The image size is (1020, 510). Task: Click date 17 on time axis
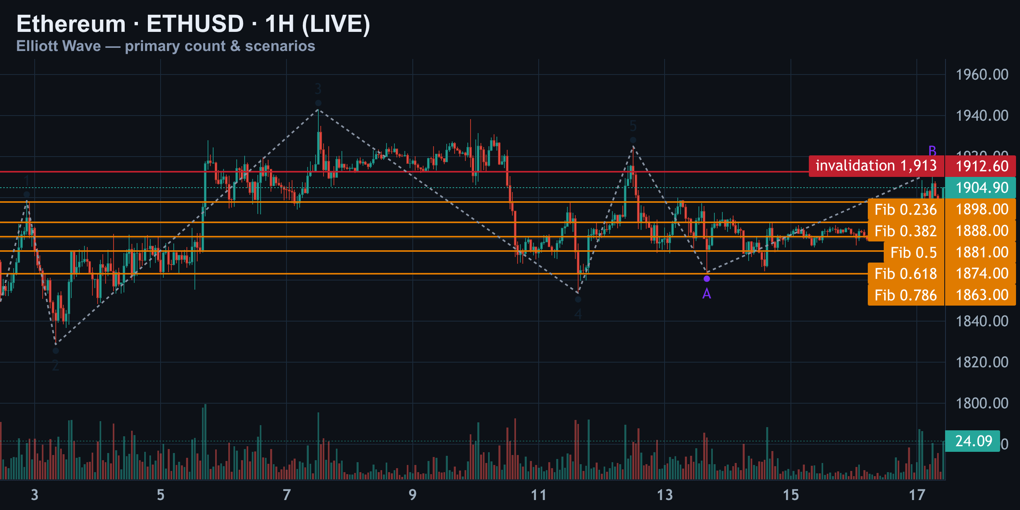pyautogui.click(x=917, y=495)
